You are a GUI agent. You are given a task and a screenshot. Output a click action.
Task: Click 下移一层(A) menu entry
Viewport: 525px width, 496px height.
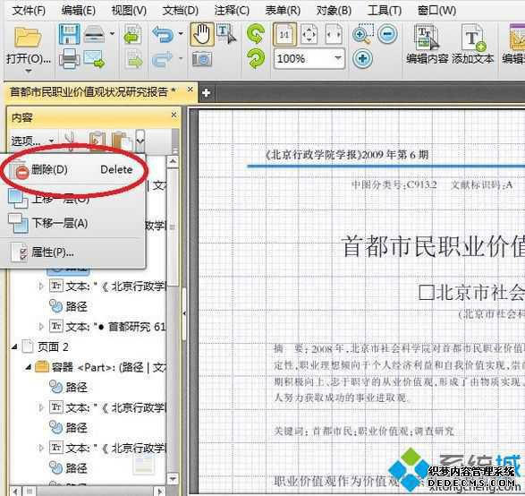click(72, 223)
